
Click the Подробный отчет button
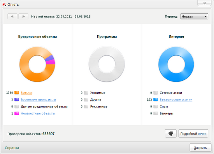pyautogui.click(x=193, y=133)
